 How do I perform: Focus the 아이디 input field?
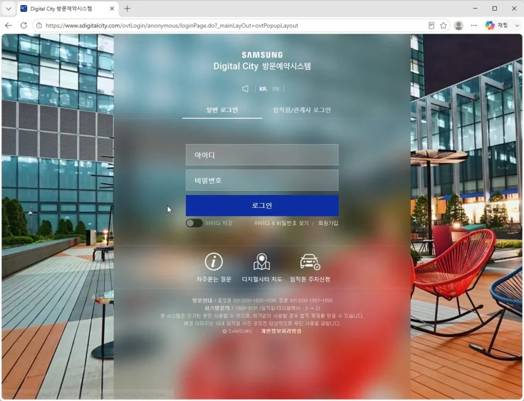262,154
